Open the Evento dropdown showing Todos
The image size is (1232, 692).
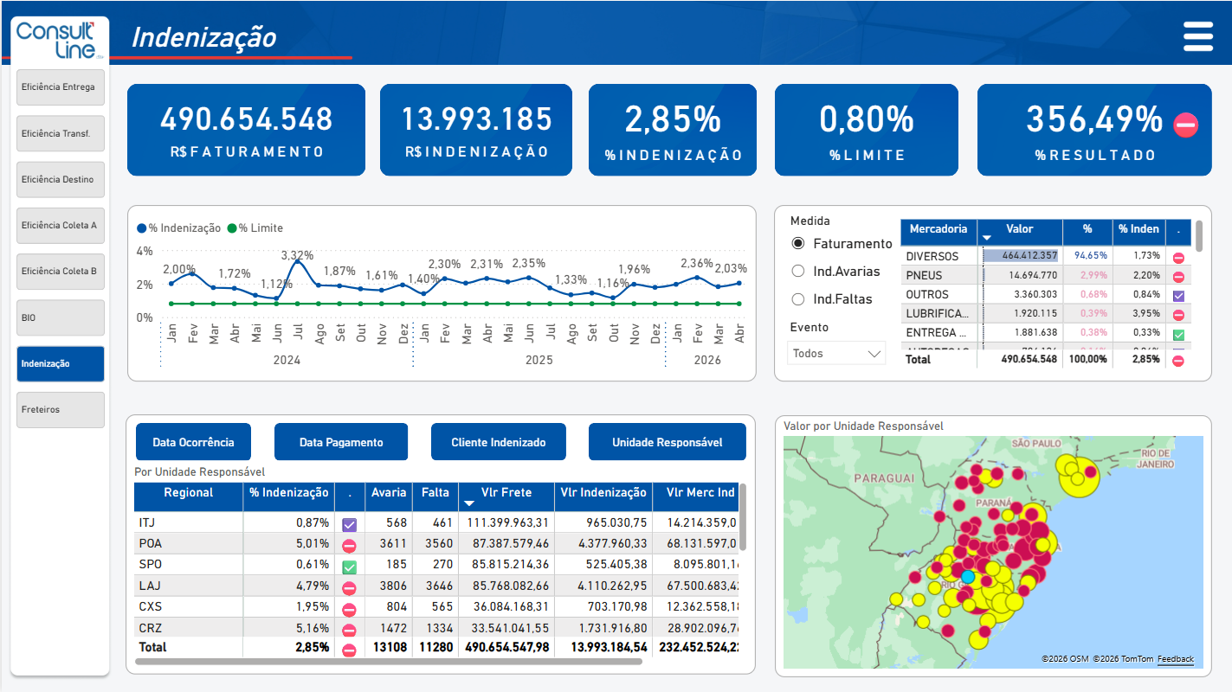click(836, 353)
